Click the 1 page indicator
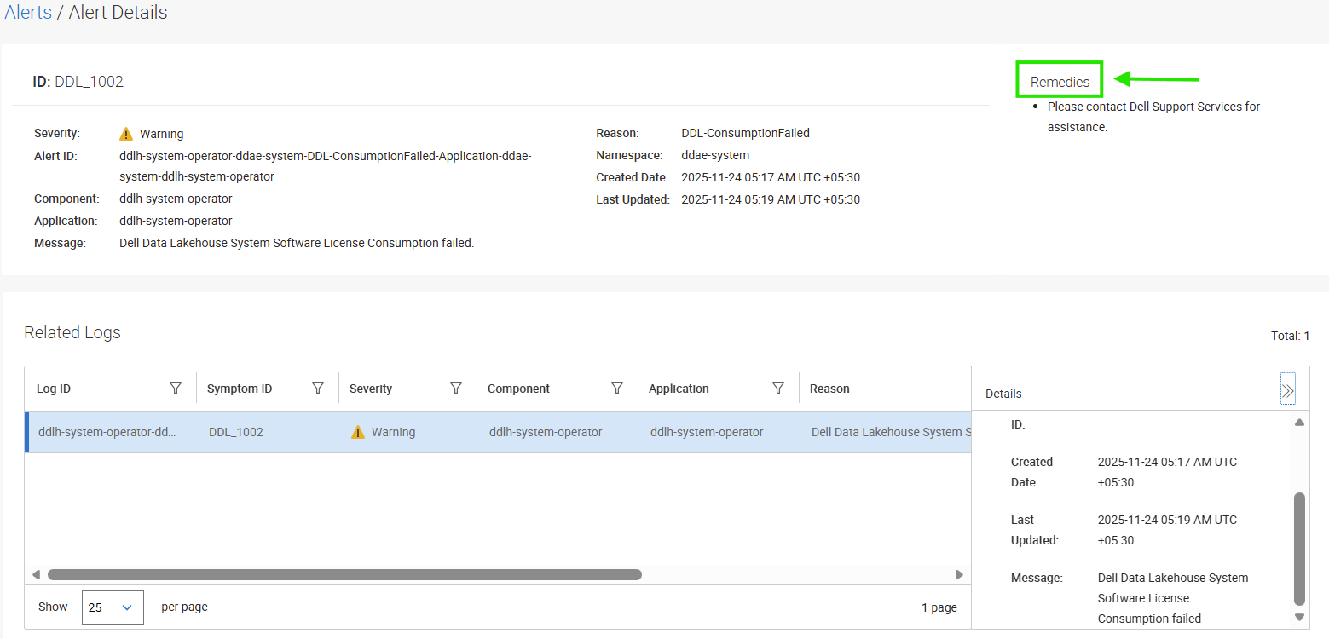1329x639 pixels. pos(939,607)
